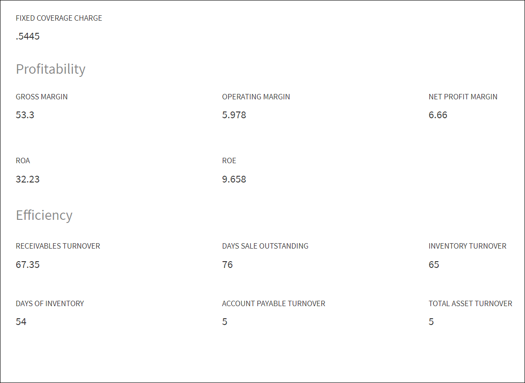Select the Receivables Turnover value 67.35
Image resolution: width=525 pixels, height=383 pixels.
(x=27, y=264)
